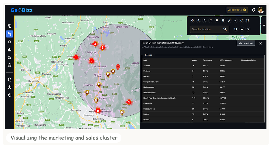Click the Kurunegala label on map

(34, 81)
